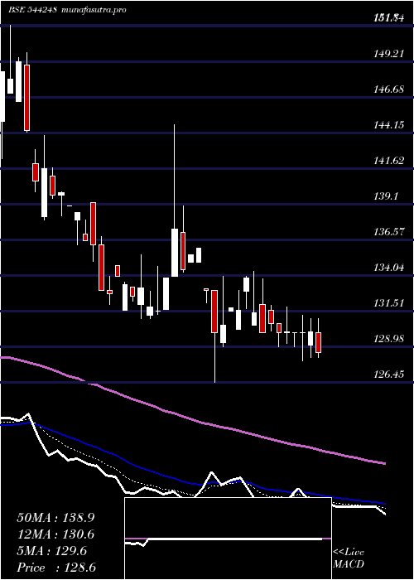The height and width of the screenshot is (580, 414).
Task: Select the 128.98 price level label
Action: click(x=388, y=338)
